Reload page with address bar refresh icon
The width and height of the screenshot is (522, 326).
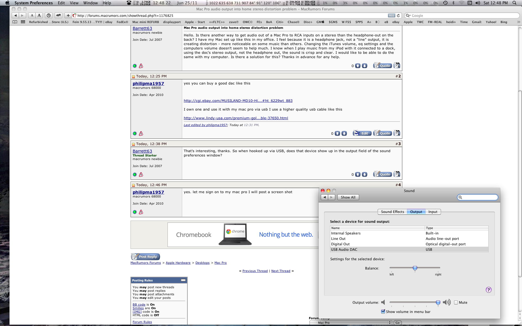pyautogui.click(x=398, y=15)
